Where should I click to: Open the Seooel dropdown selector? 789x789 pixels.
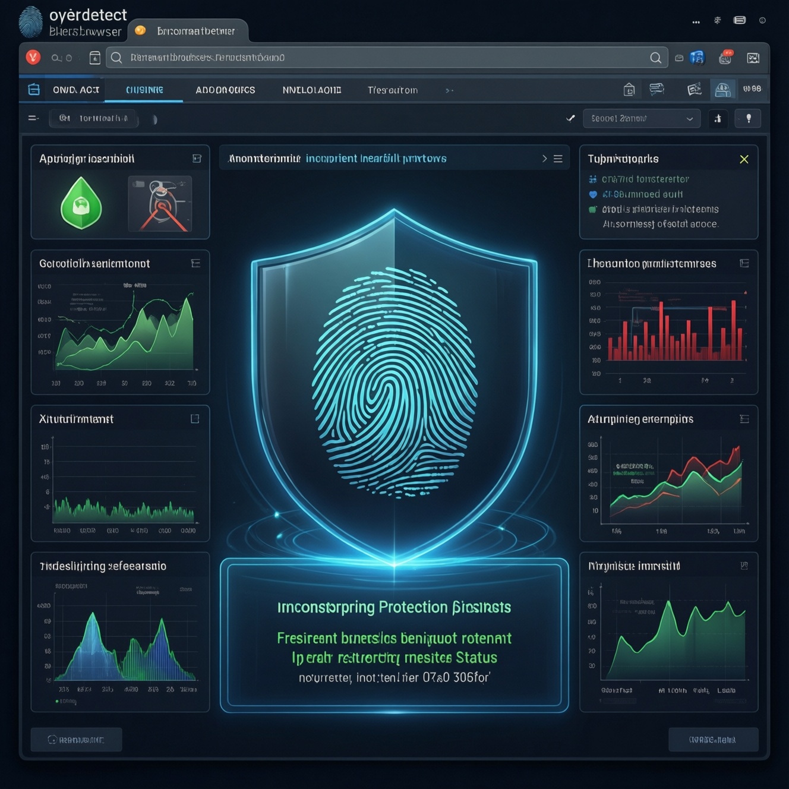(642, 118)
